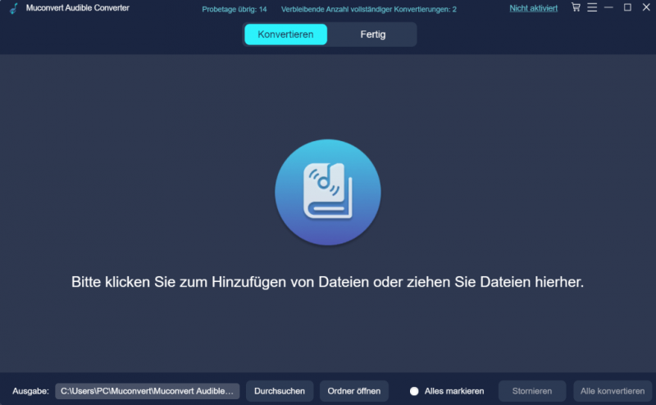This screenshot has height=405, width=656.
Task: Click the Muconvert music note logo
Action: 14,8
